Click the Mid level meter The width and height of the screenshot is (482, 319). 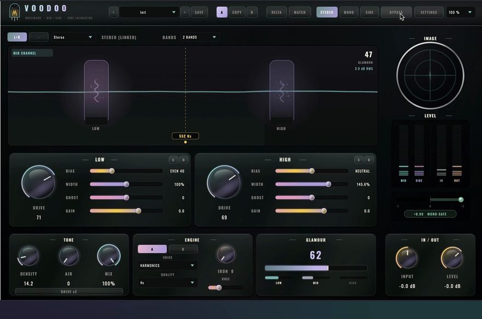pyautogui.click(x=404, y=150)
